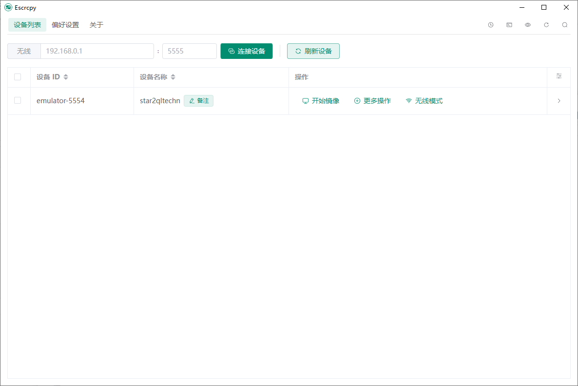578x386 pixels.
Task: Toggle the select-all devices header checkbox
Action: (18, 77)
